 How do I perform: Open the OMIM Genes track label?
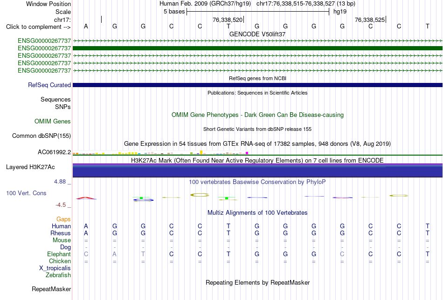(x=53, y=122)
